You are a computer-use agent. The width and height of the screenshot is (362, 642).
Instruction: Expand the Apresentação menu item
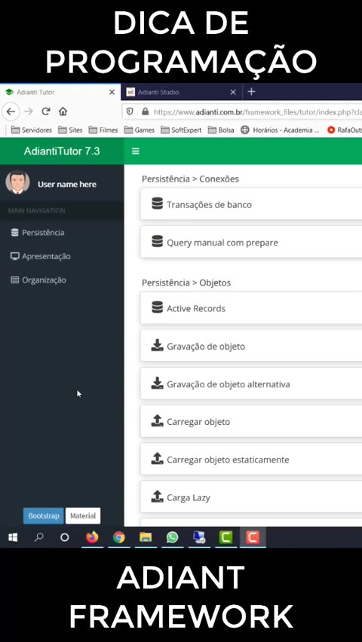62,256
